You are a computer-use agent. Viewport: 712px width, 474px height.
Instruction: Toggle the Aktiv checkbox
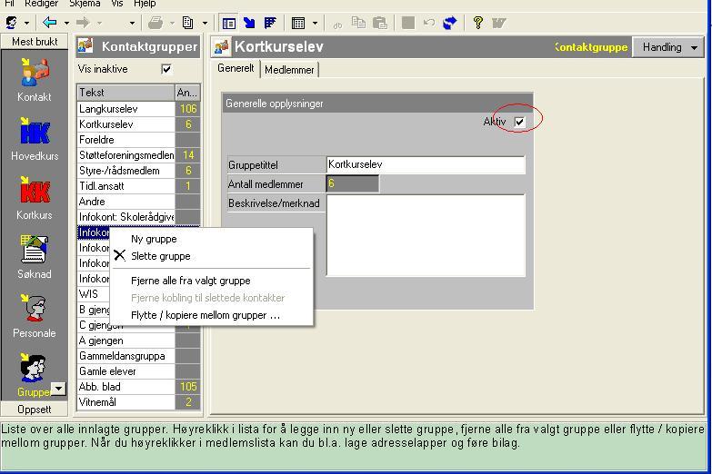click(x=519, y=122)
